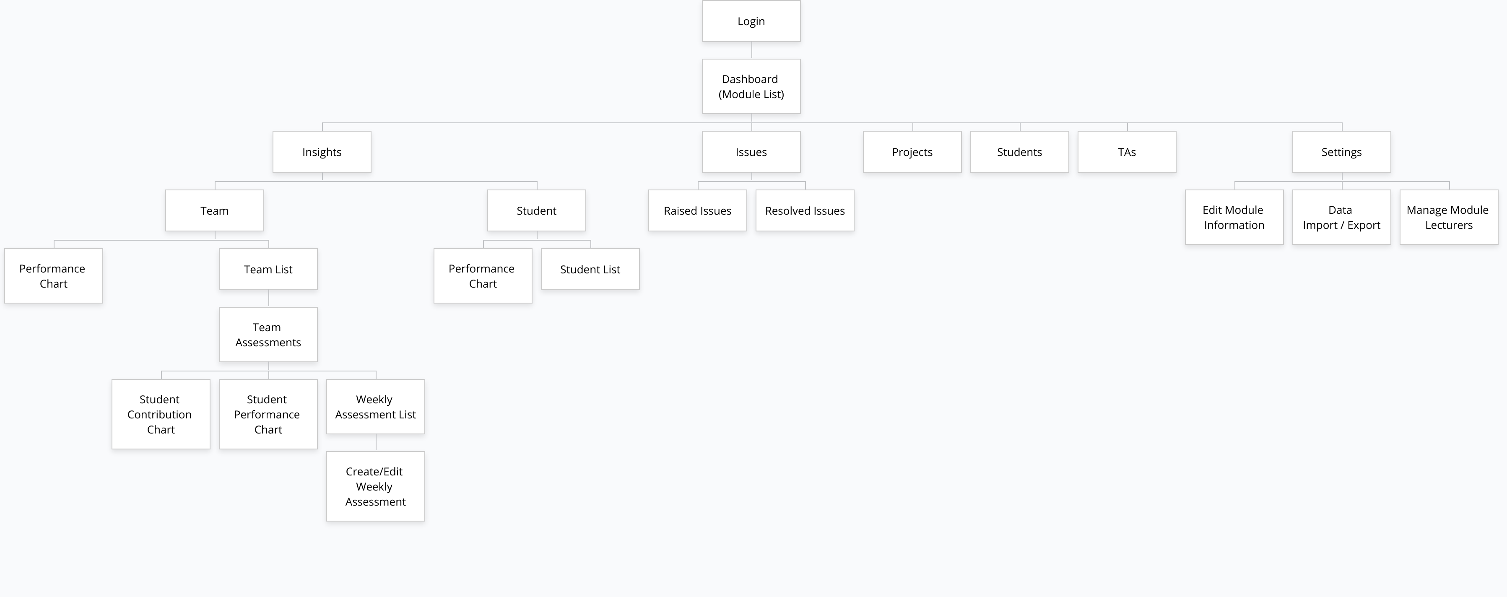Select Manage Module Lecturers node

pos(1449,218)
